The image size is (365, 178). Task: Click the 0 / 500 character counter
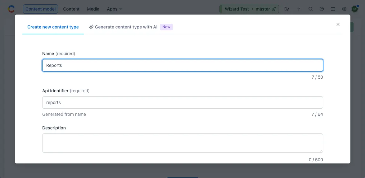(316, 160)
